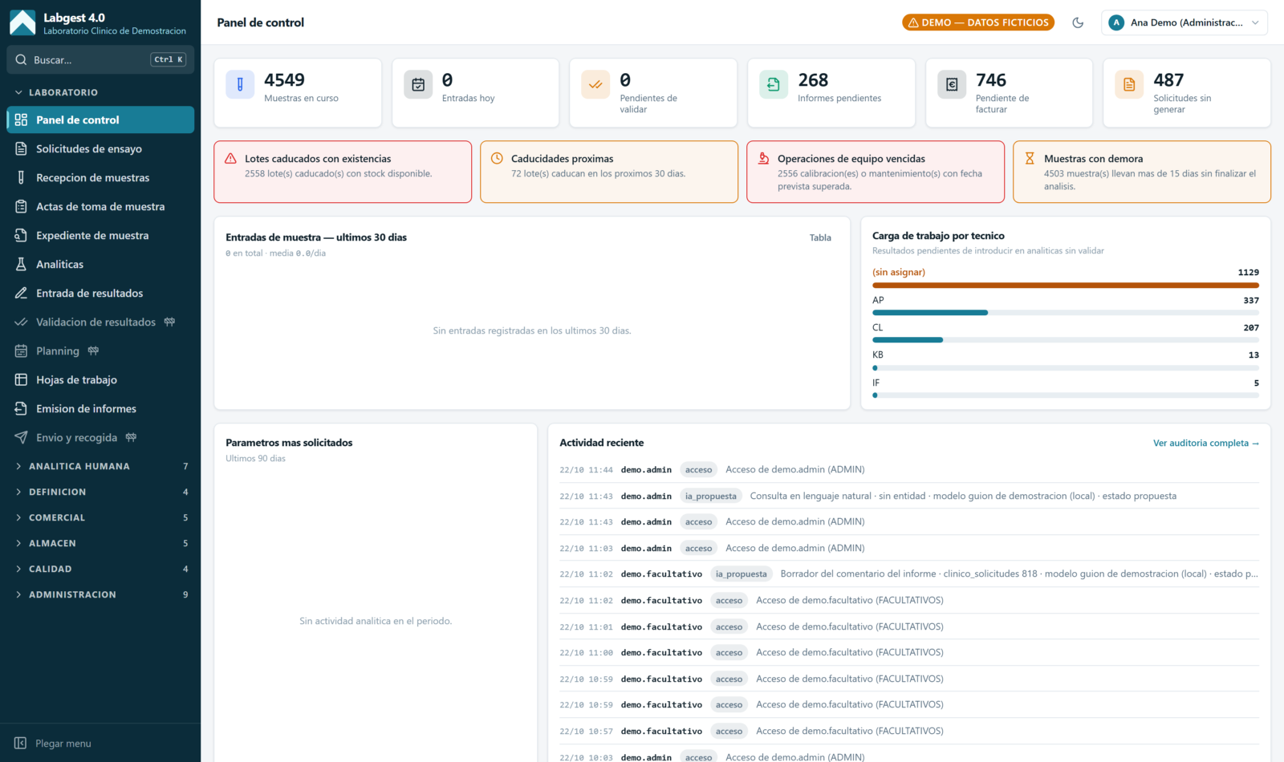
Task: Click the AP technician workload bar
Action: tap(1066, 313)
